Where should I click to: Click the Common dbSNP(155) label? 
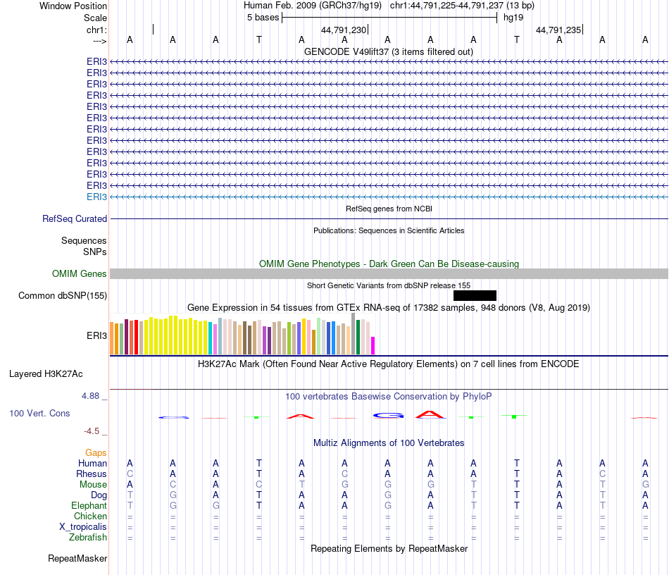pos(63,295)
